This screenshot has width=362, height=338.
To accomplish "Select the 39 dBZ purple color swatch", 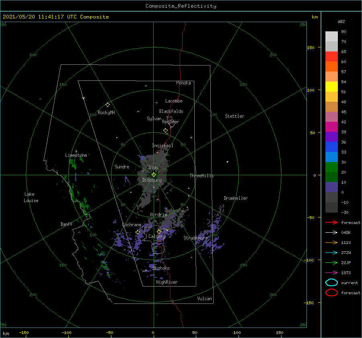I will pos(331,137).
